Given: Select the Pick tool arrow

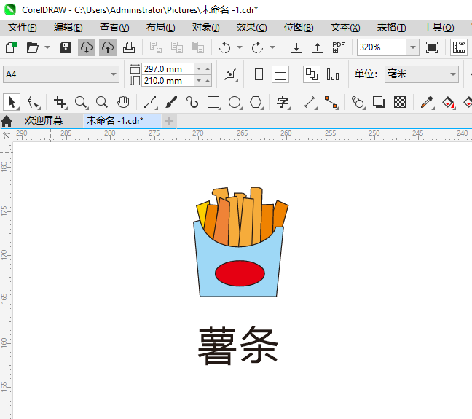Looking at the screenshot, I should click(x=12, y=102).
